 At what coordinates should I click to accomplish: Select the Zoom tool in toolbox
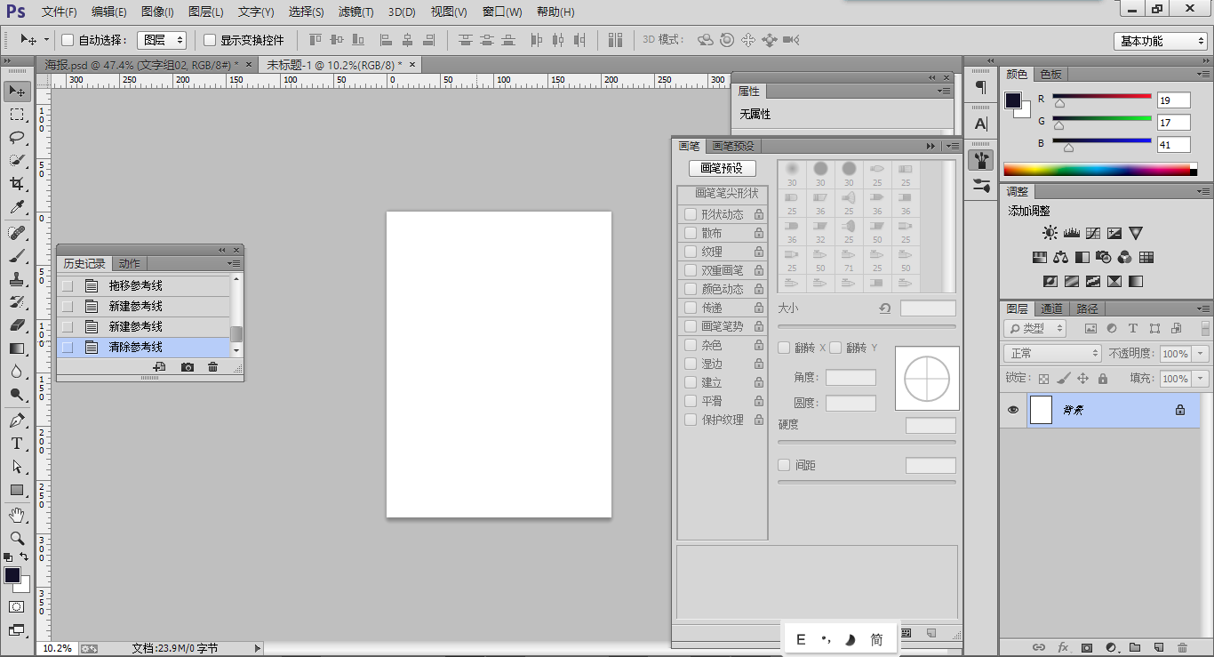tap(17, 539)
